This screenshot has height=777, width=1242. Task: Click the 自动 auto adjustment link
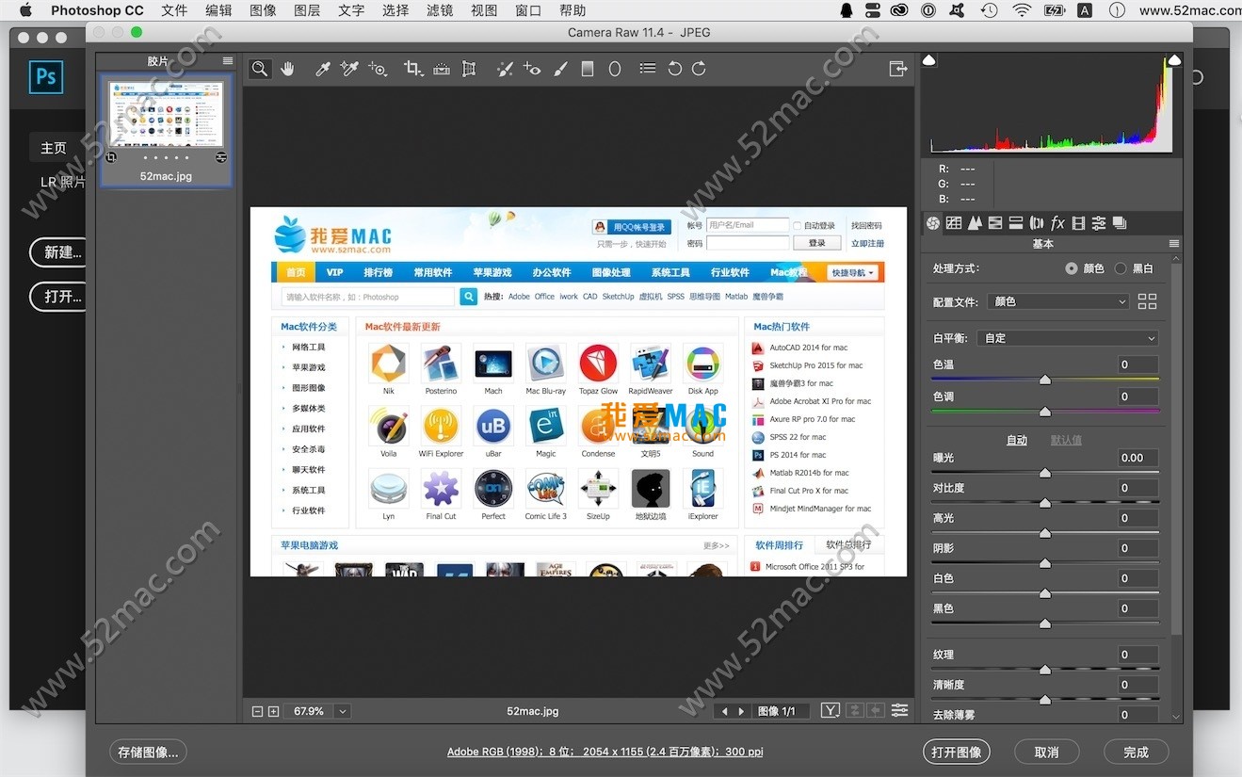[1017, 440]
